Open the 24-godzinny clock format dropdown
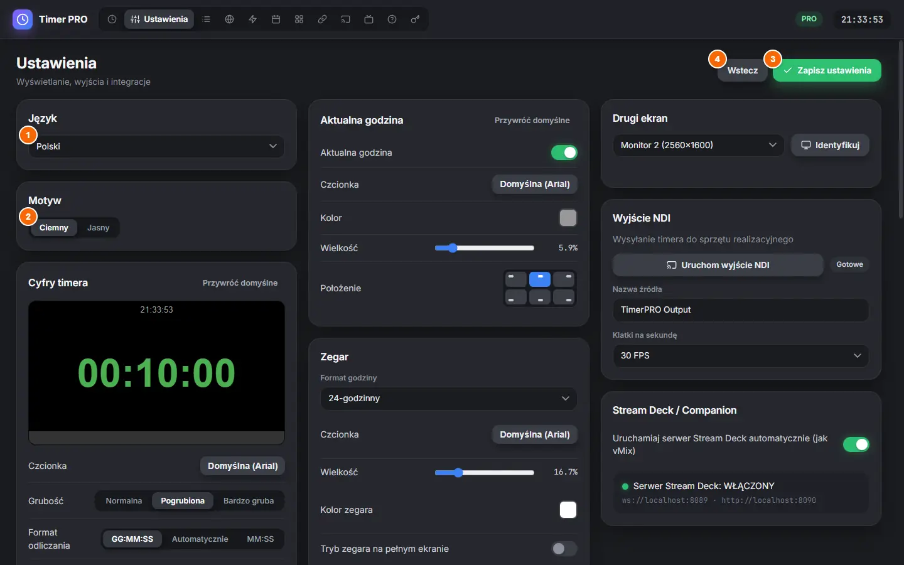The image size is (904, 565). point(449,398)
